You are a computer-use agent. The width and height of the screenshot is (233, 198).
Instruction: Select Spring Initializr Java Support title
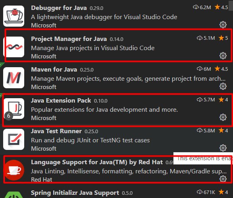point(75,193)
